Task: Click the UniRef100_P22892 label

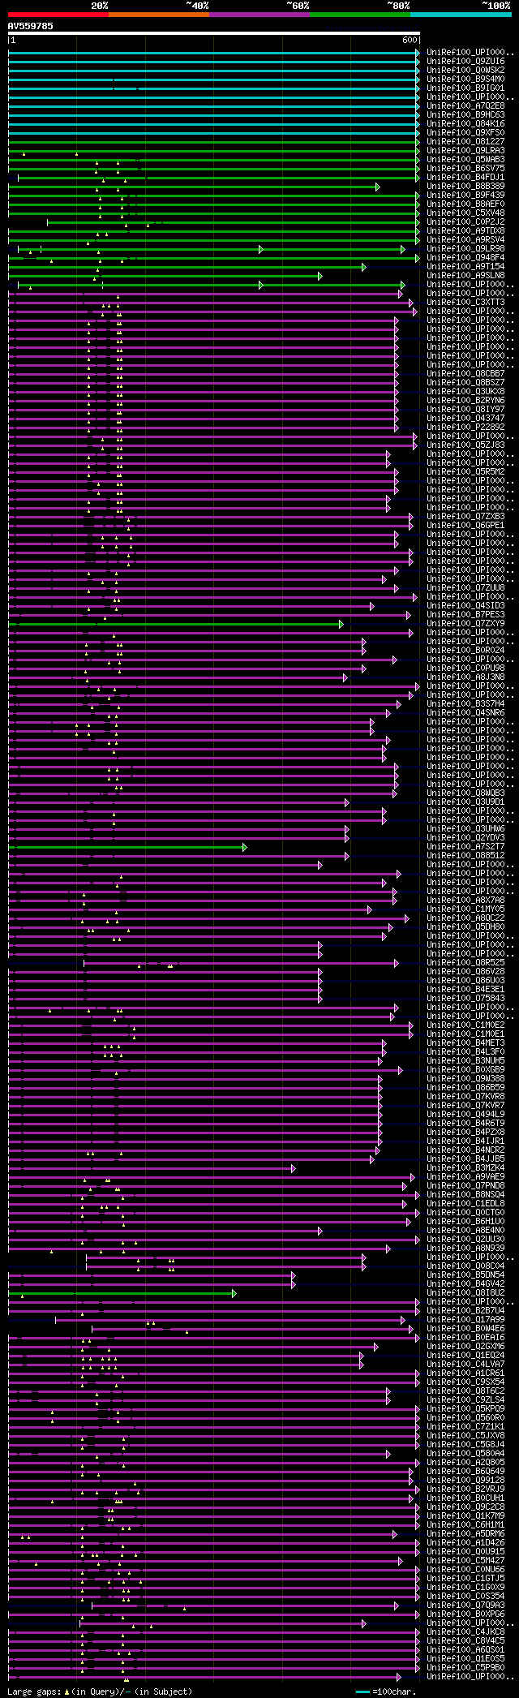Action: click(x=465, y=428)
